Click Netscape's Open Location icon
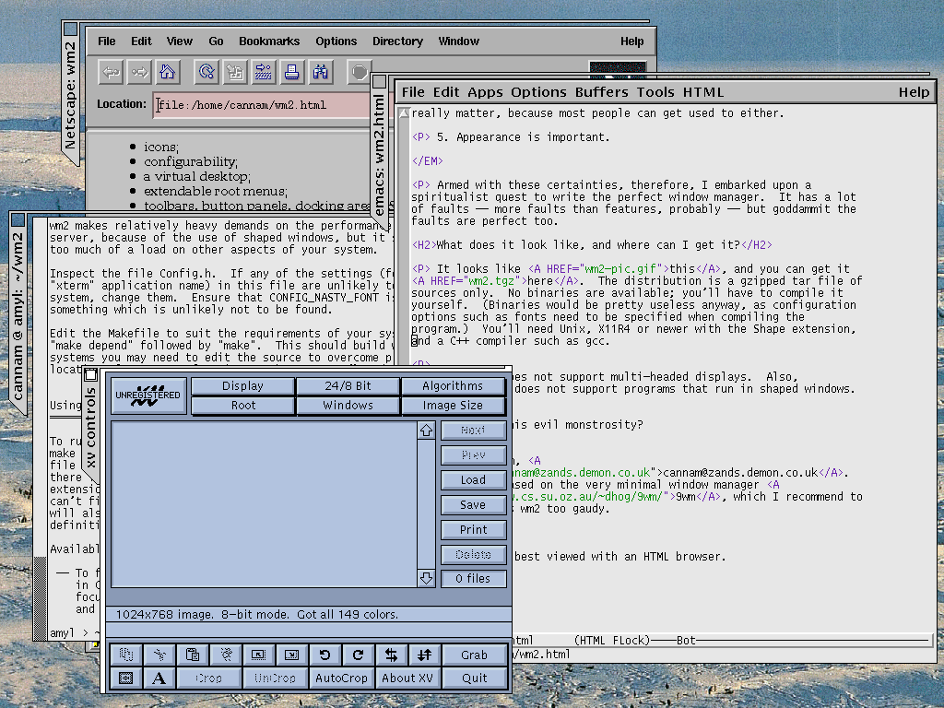The width and height of the screenshot is (944, 708). point(264,72)
